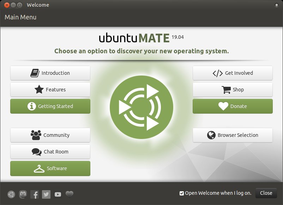Viewport: 283px width, 205px height.
Task: Click the heart icon at the bottom left
Action: [x=69, y=194]
